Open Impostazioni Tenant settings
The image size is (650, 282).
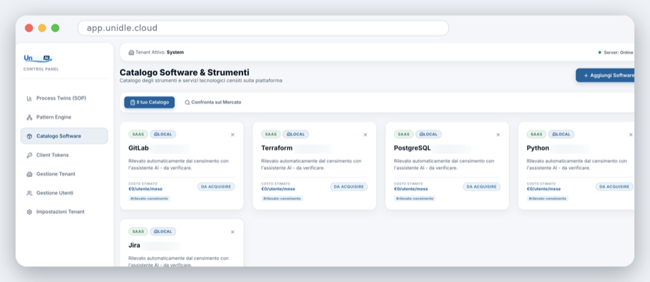tap(64, 212)
